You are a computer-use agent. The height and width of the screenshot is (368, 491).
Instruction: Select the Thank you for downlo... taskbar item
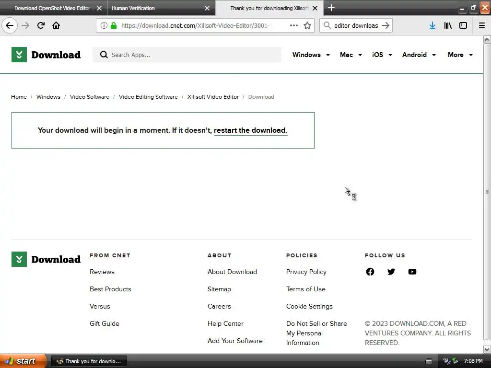tap(89, 361)
